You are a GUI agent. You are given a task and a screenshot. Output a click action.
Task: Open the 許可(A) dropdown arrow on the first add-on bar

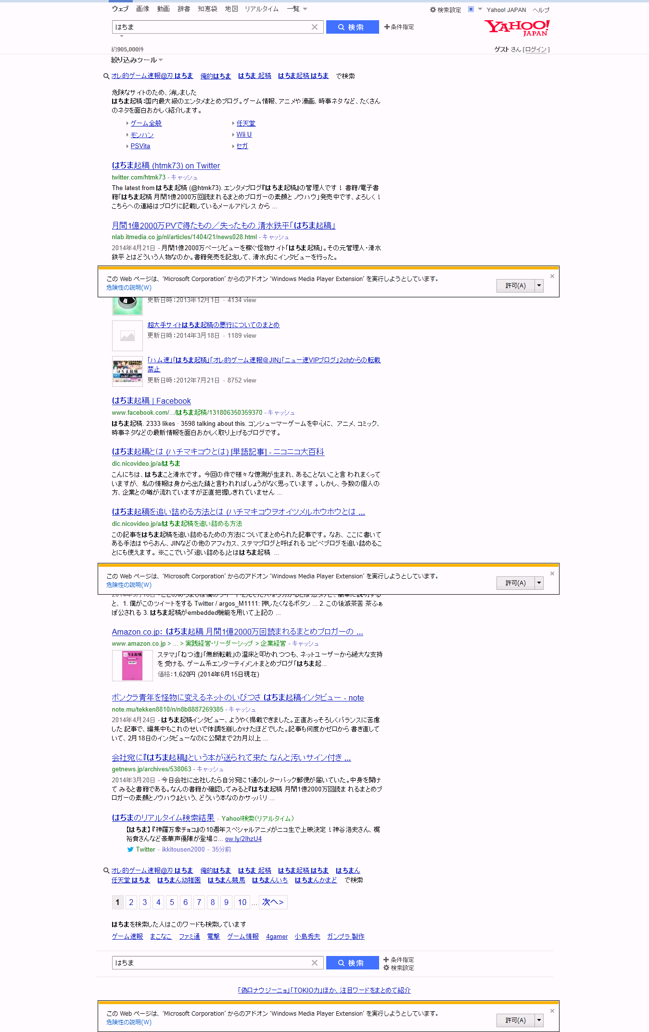539,286
